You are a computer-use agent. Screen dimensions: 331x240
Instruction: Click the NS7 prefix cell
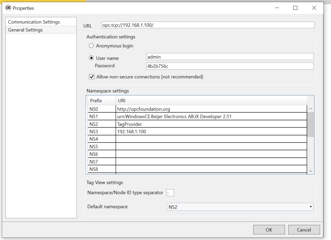coord(102,162)
